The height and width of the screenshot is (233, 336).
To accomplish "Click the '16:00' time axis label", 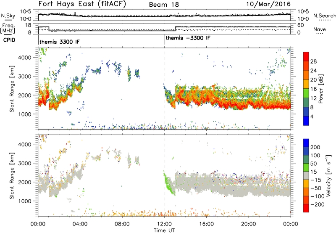I will (206, 224).
